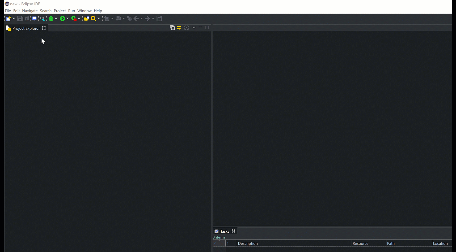Maximize the Project Explorer view
Image resolution: width=456 pixels, height=252 pixels.
tap(207, 27)
